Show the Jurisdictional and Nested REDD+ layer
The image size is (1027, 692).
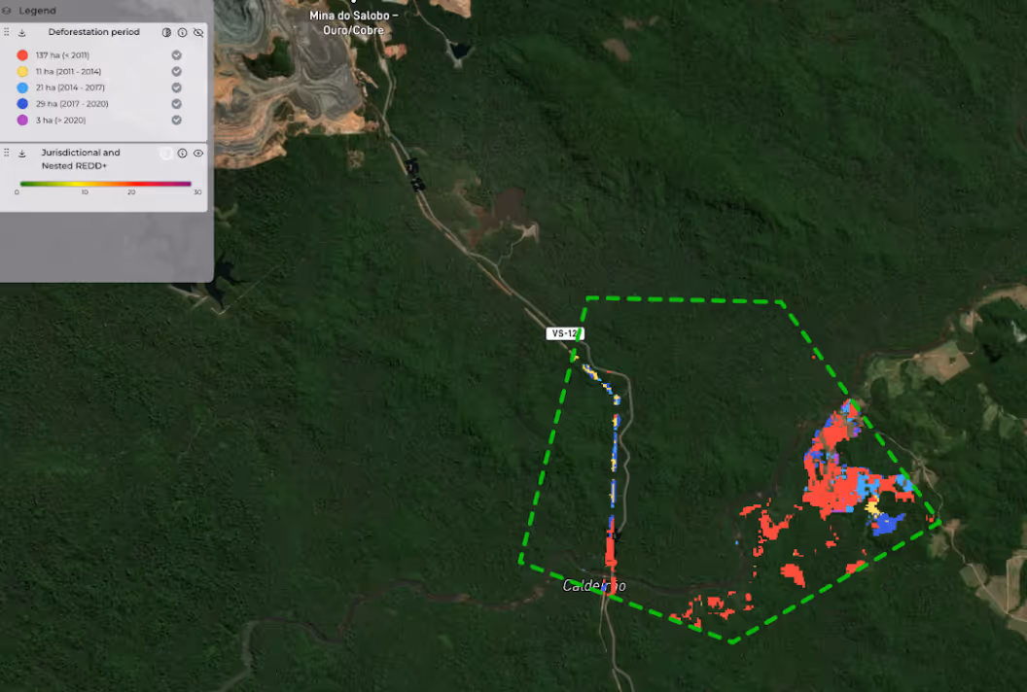198,153
